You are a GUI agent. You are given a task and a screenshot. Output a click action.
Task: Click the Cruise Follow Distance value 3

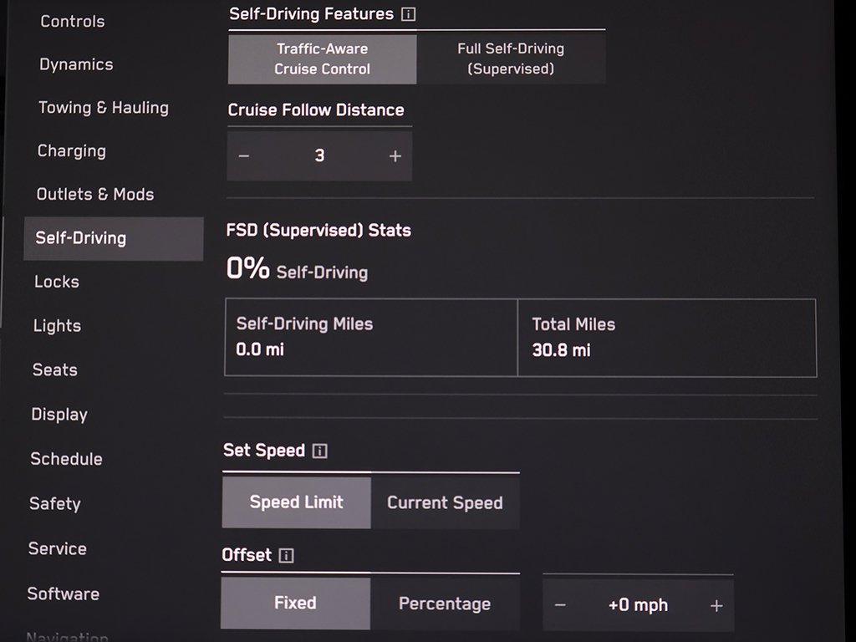(320, 156)
